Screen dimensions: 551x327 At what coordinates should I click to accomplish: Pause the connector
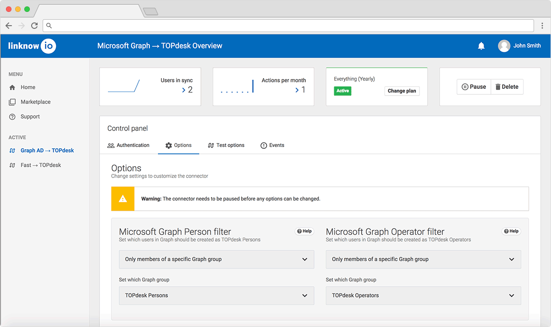click(x=474, y=87)
